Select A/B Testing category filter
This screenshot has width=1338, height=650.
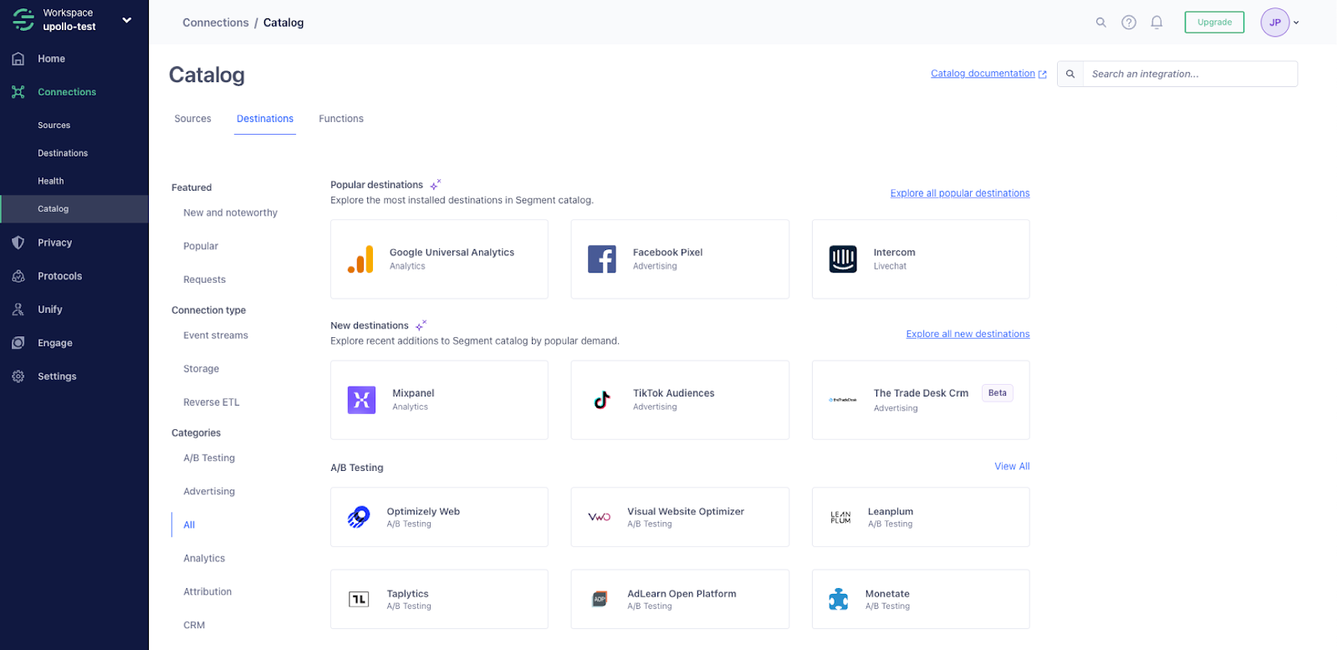pyautogui.click(x=209, y=458)
